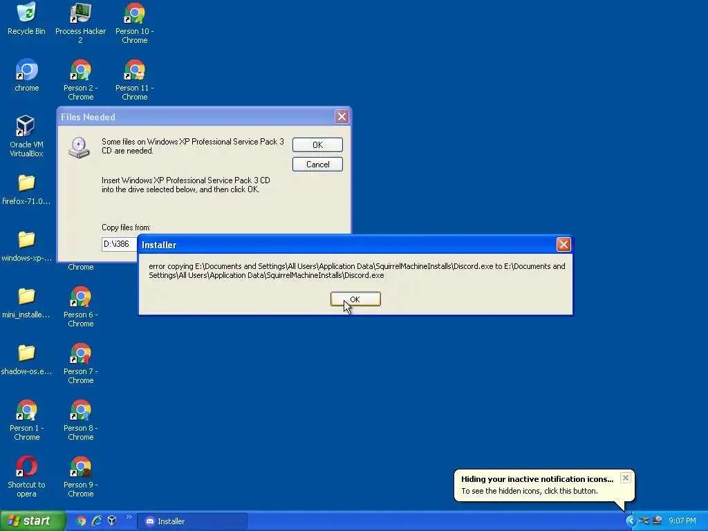708x531 pixels.
Task: Click the Installer error message text
Action: (357, 270)
